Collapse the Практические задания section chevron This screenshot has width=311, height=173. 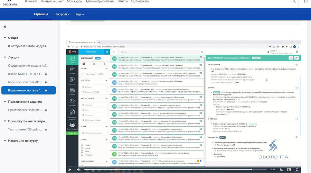click(5, 101)
